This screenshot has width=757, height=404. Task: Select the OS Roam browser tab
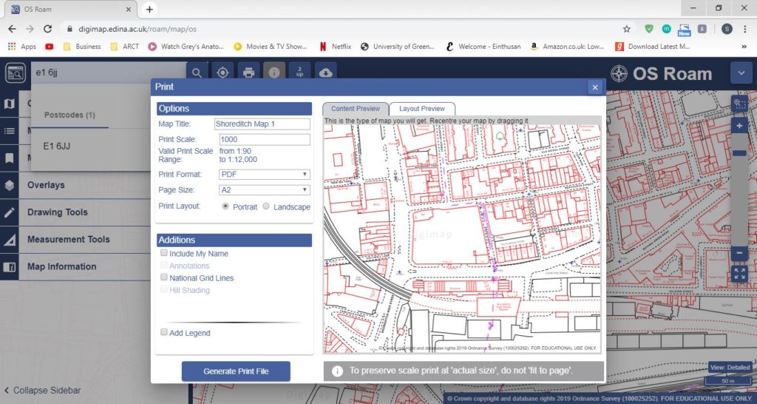70,10
